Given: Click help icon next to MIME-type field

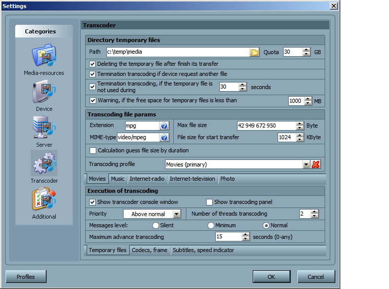Looking at the screenshot, I should (164, 137).
